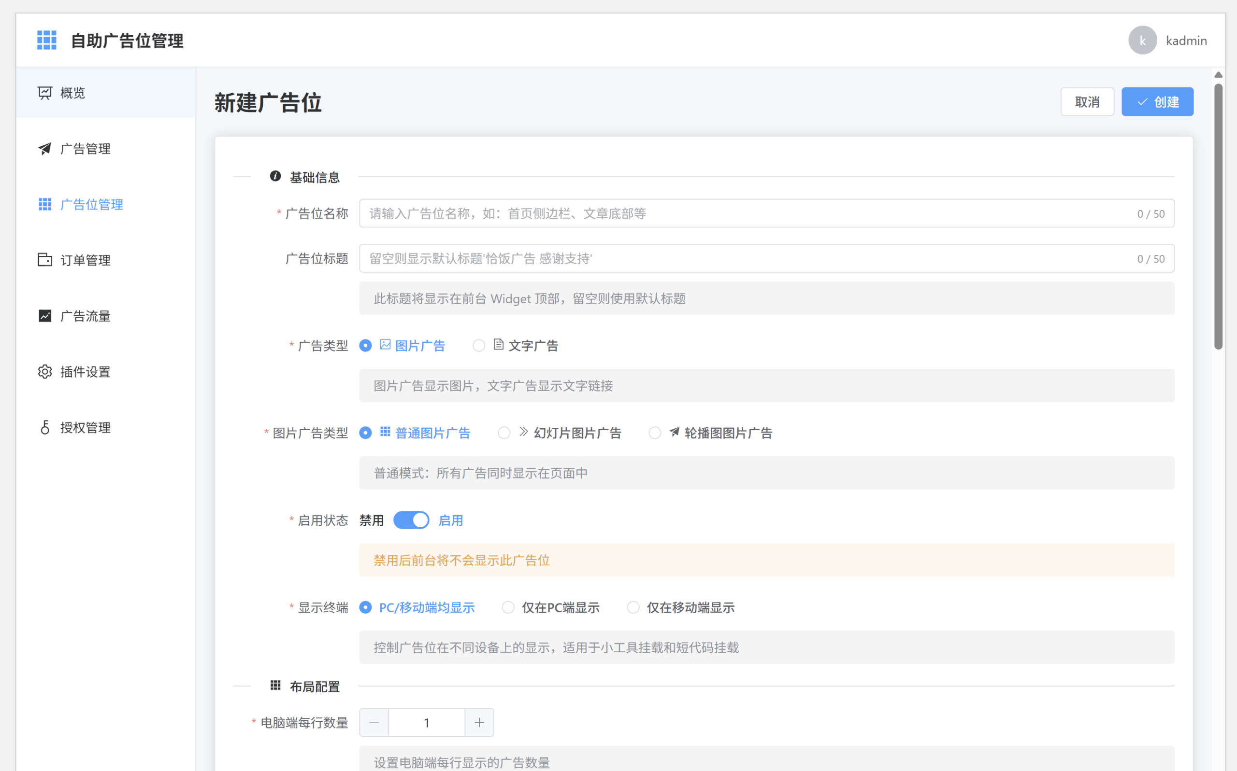Click the kadmin user avatar

(1143, 40)
